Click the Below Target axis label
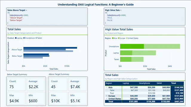 coord(17,56)
